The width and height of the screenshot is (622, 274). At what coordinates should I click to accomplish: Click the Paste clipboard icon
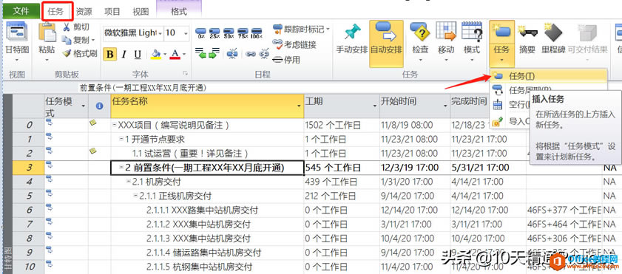tap(47, 32)
